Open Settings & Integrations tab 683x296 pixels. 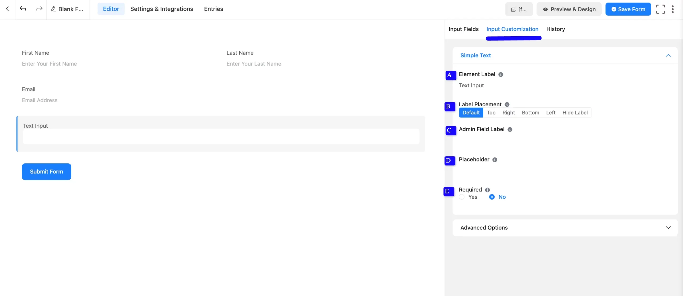click(162, 9)
